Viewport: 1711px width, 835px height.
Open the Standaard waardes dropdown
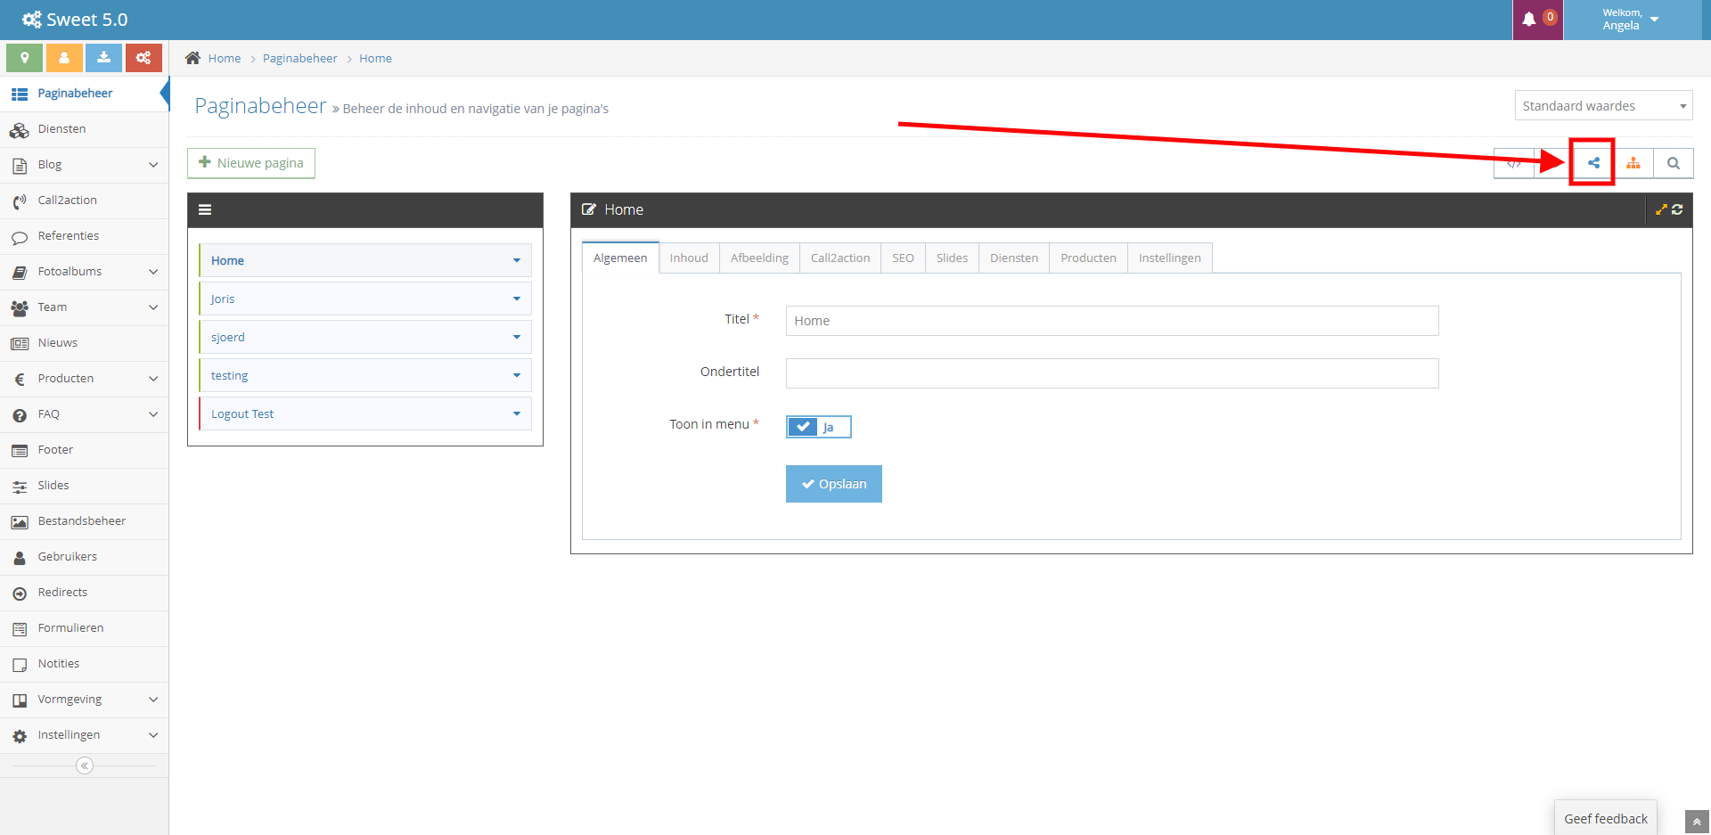pyautogui.click(x=1603, y=106)
